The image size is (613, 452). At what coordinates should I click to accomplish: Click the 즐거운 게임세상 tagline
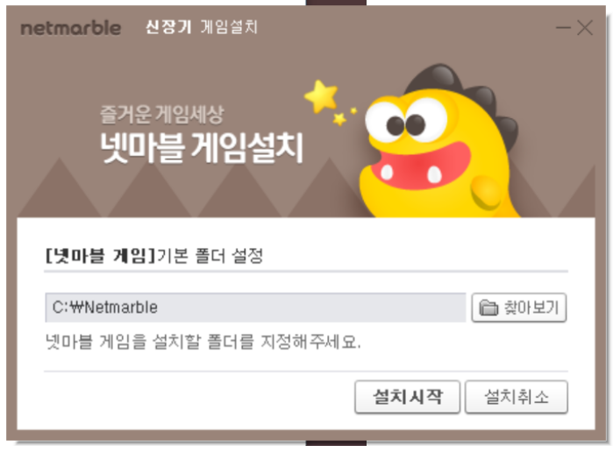point(162,115)
